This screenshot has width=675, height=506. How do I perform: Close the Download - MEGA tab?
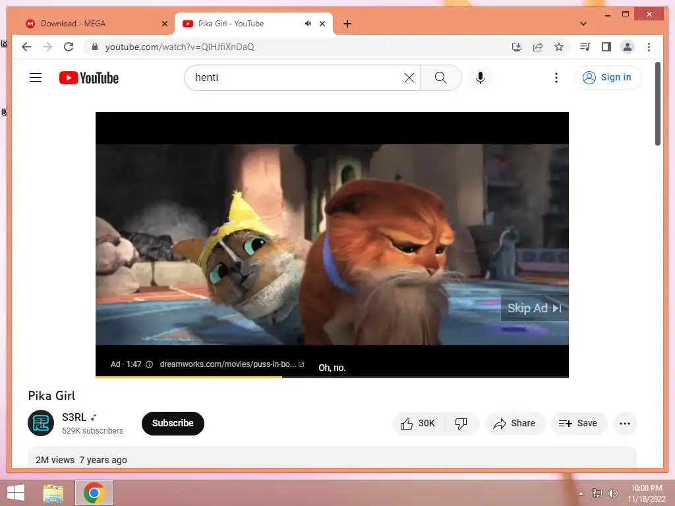coord(164,24)
